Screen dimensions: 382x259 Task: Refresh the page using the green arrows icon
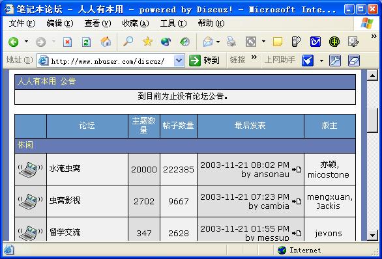(86, 42)
